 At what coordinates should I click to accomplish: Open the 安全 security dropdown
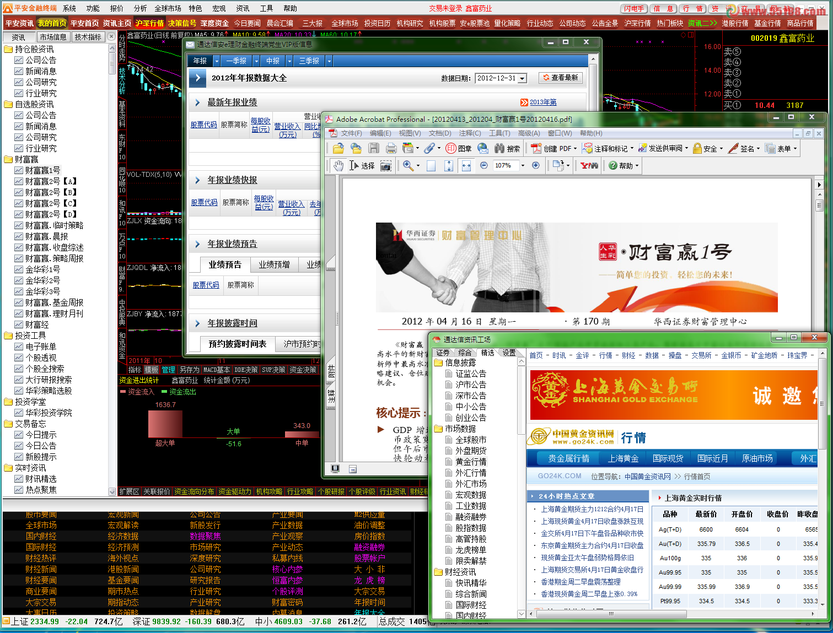(x=708, y=148)
